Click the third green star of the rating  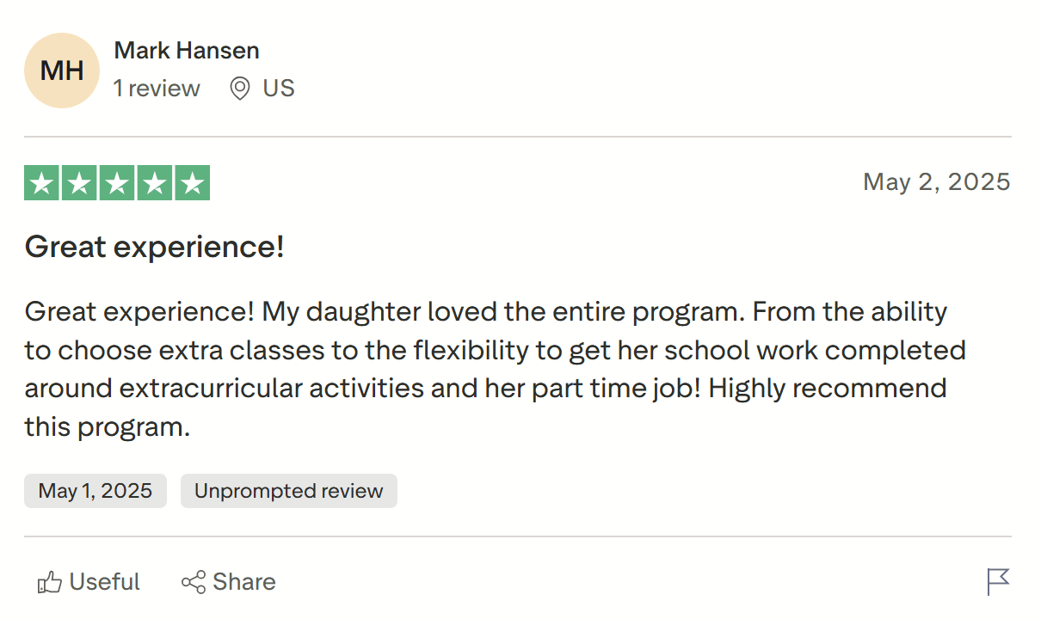(117, 182)
